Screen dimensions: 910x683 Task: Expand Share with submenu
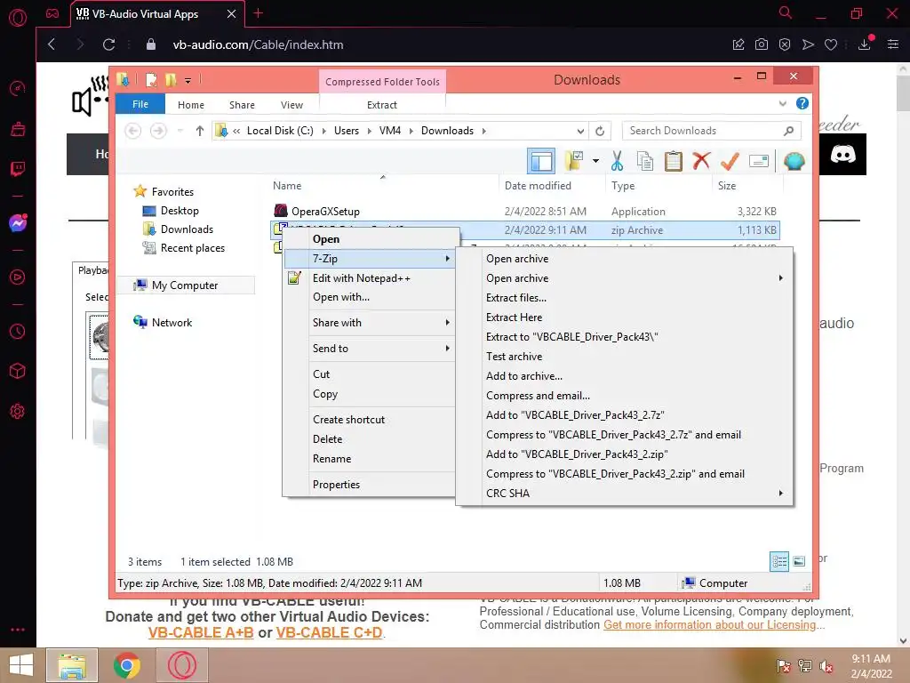point(448,322)
